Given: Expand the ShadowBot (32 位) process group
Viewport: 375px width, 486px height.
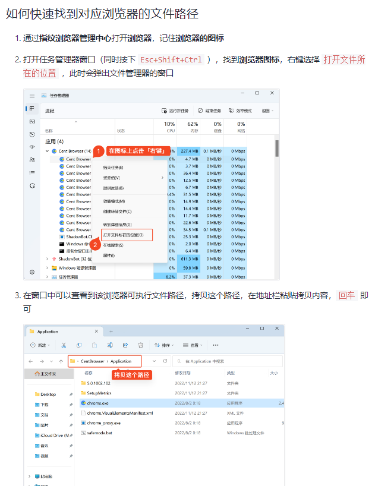Looking at the screenshot, I should click(x=48, y=259).
